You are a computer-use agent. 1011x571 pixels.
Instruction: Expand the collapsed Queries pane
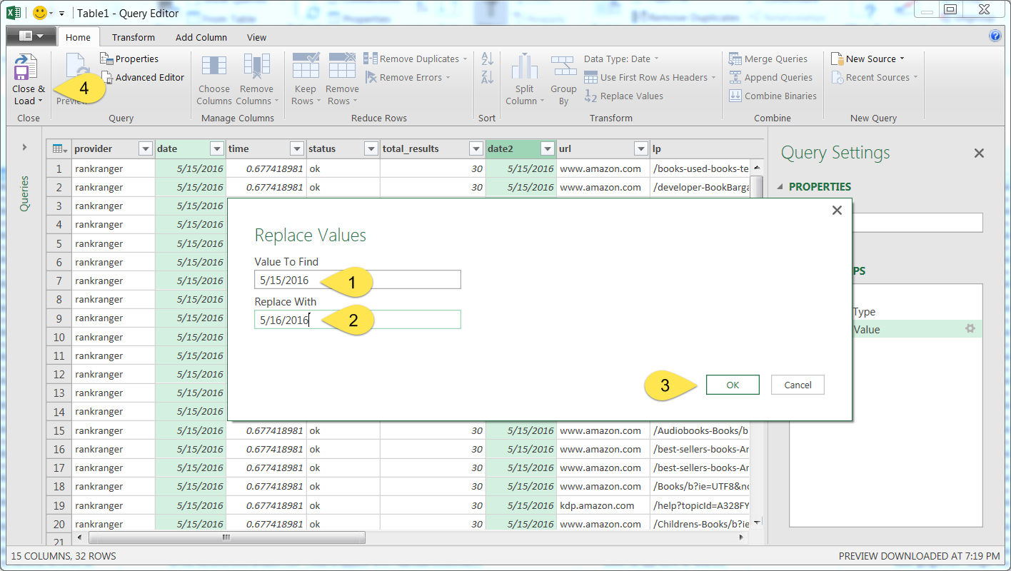coord(24,147)
